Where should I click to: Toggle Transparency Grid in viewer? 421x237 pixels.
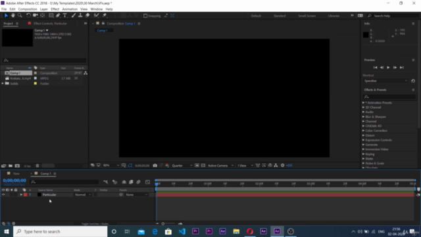click(x=203, y=165)
